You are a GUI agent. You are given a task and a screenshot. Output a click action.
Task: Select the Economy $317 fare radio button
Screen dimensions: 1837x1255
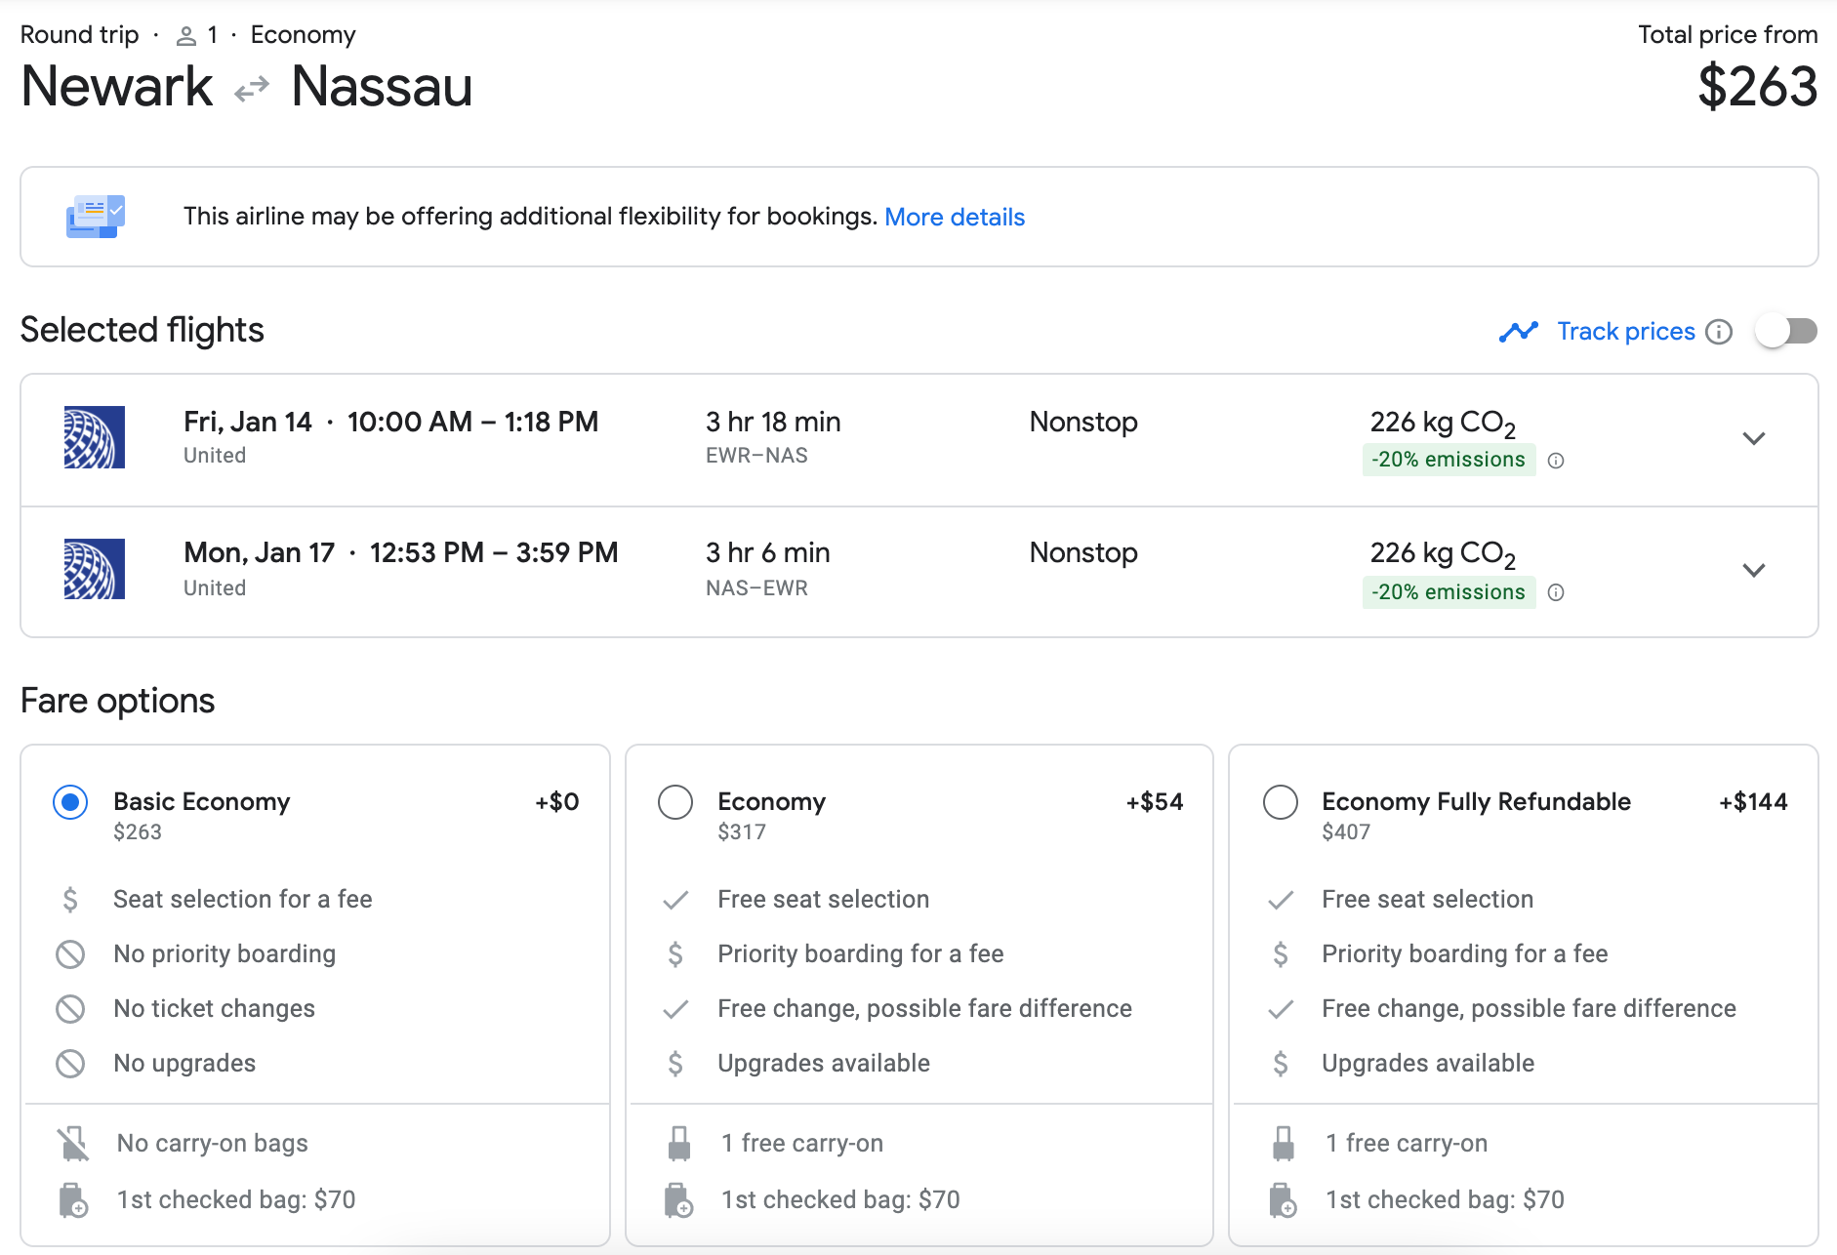pos(675,802)
